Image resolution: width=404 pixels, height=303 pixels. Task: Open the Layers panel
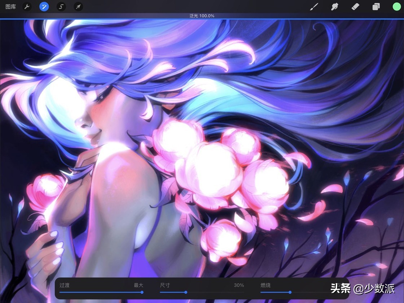[376, 7]
